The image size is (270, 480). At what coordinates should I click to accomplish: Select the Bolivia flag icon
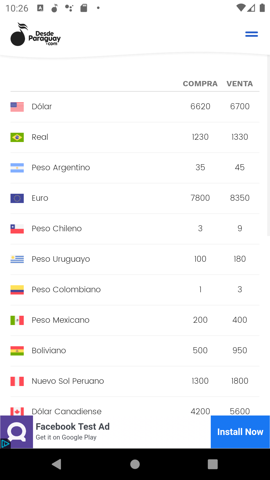click(17, 351)
